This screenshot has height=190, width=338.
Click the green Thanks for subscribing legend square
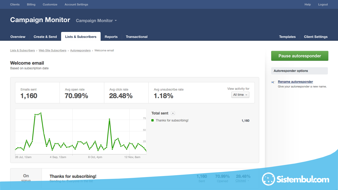pyautogui.click(x=153, y=120)
